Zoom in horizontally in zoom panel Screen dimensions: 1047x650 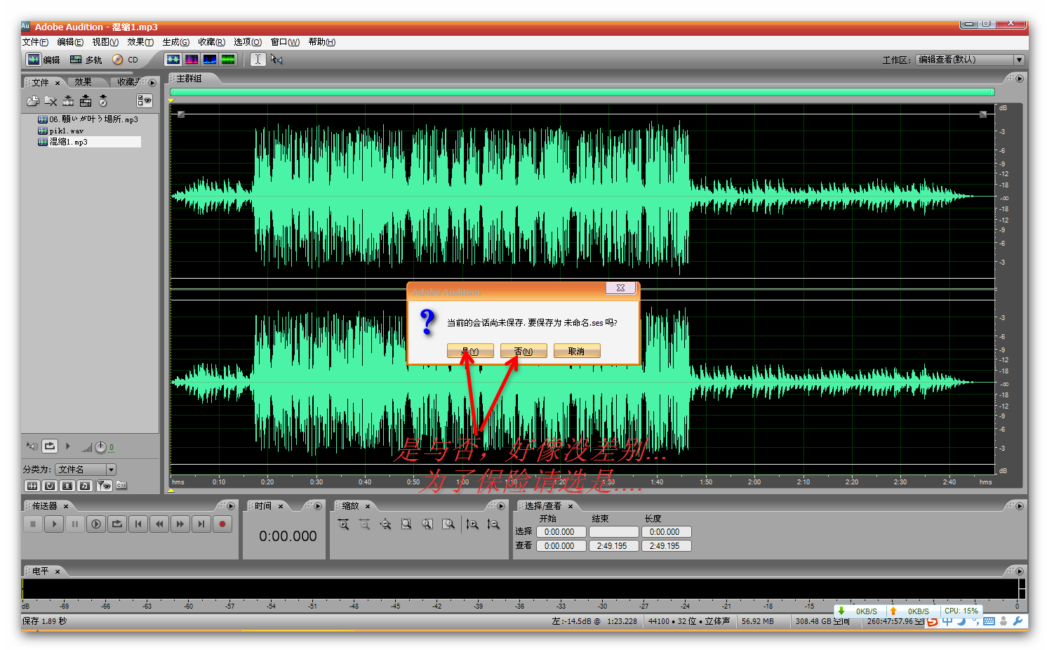(343, 524)
